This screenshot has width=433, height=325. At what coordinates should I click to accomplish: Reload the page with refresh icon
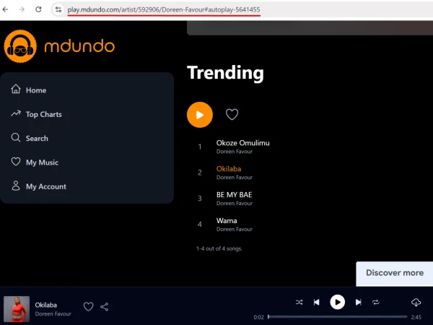coord(38,9)
